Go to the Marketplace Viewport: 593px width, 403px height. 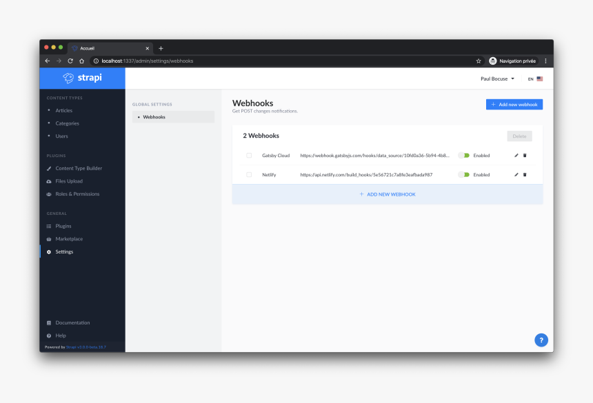69,239
